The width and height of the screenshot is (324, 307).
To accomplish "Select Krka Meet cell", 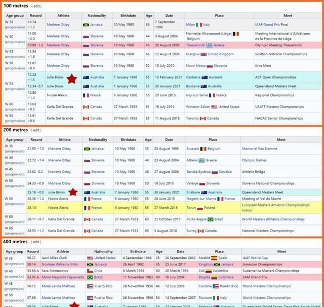I will point(288,66).
